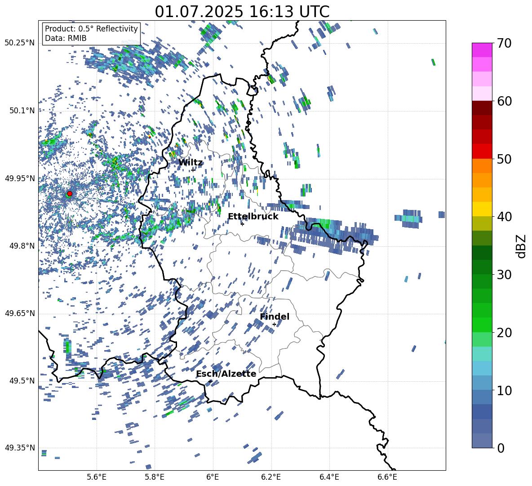This screenshot has height=486, width=532.
Task: Click the Ettelbruck city label
Action: coord(253,217)
